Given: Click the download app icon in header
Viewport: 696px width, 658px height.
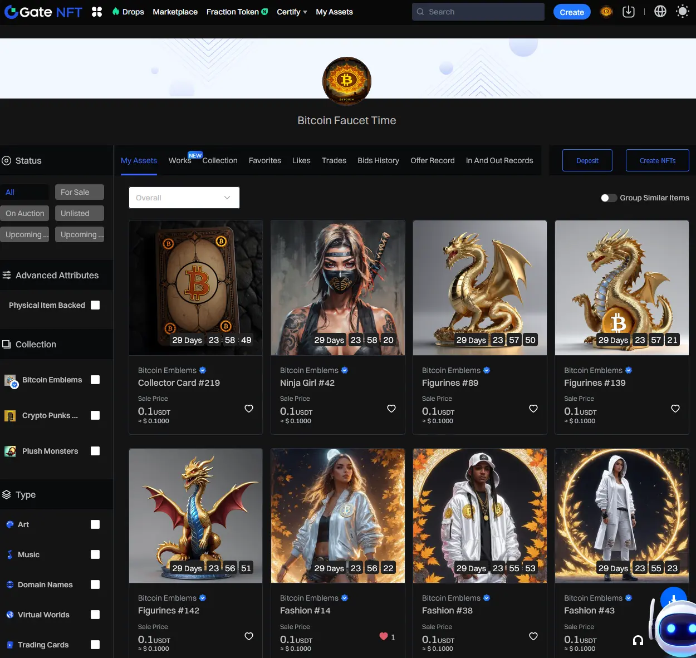Looking at the screenshot, I should tap(629, 12).
